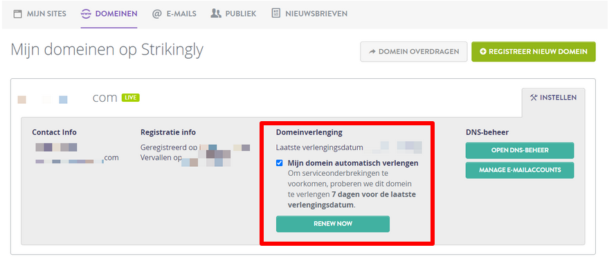Click the '7 dagen voor de laatste' bold text
The height and width of the screenshot is (270, 616).
click(x=374, y=195)
